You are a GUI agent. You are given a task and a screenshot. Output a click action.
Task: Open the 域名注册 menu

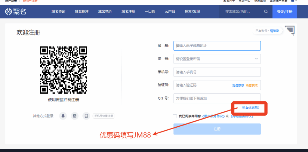point(128,12)
